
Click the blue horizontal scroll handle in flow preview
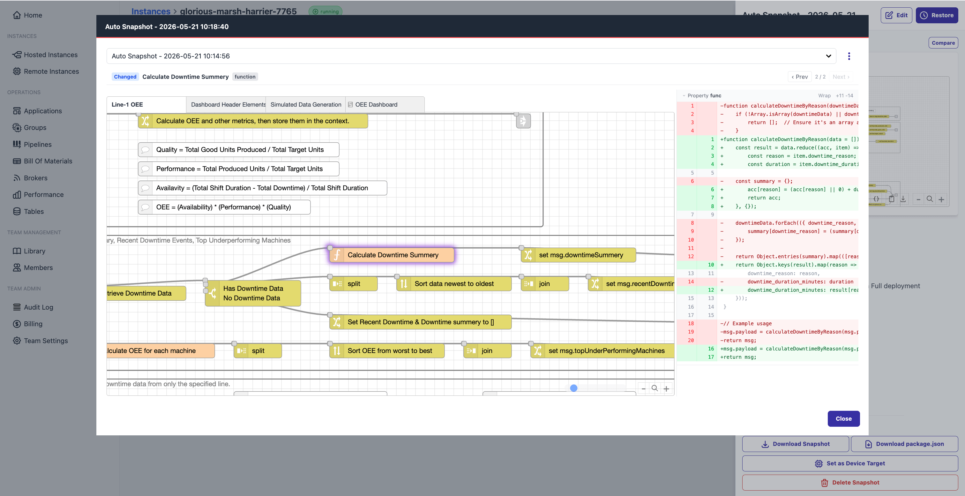(x=573, y=388)
